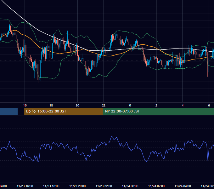Click the 11/24 04:00 date label
The width and height of the screenshot is (214, 189).
click(183, 186)
